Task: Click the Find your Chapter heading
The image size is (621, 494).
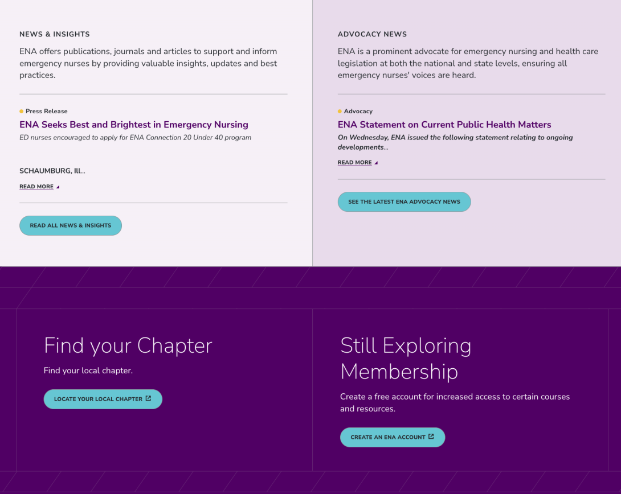Action: tap(128, 345)
